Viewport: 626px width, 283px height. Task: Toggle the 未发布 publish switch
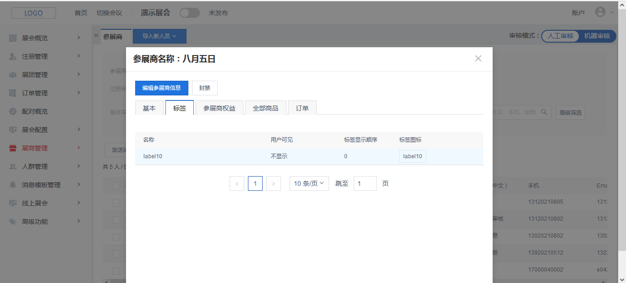pos(190,13)
